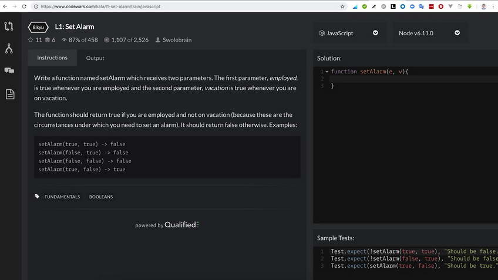Click the example 'setAlarm(false, false) -> false'

pyautogui.click(x=85, y=161)
